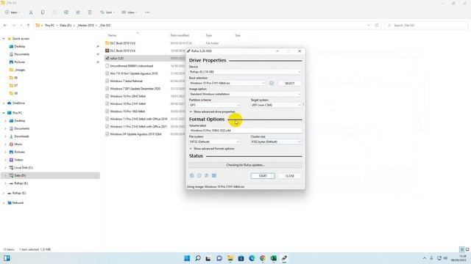
Task: Open the Partition scheme GPT dropdown
Action: click(214, 105)
